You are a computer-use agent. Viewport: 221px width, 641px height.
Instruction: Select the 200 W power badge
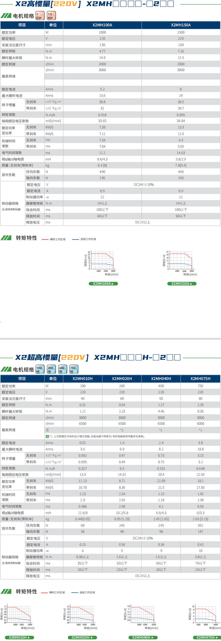tap(51, 369)
